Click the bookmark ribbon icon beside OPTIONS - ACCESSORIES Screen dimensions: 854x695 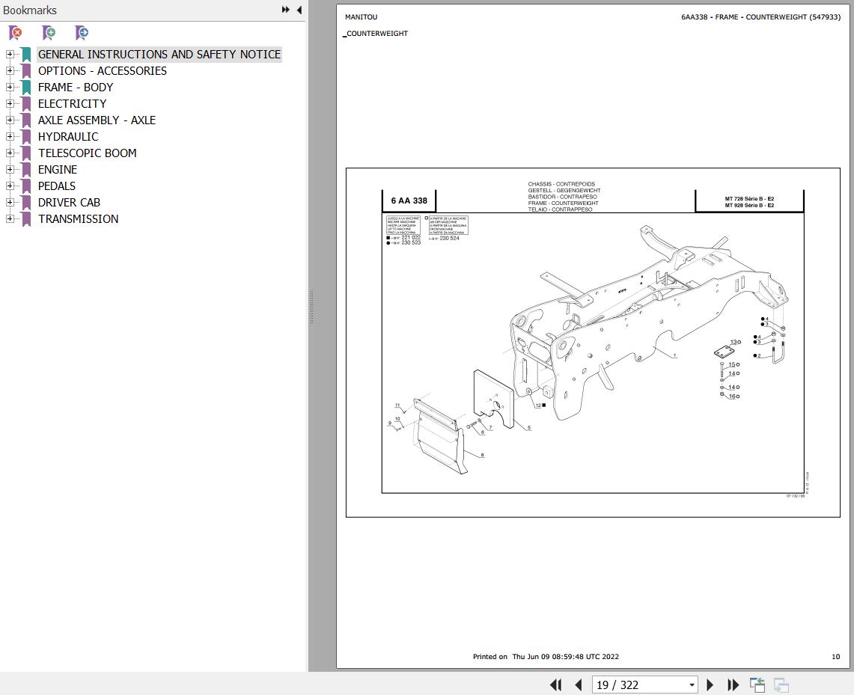(x=25, y=71)
